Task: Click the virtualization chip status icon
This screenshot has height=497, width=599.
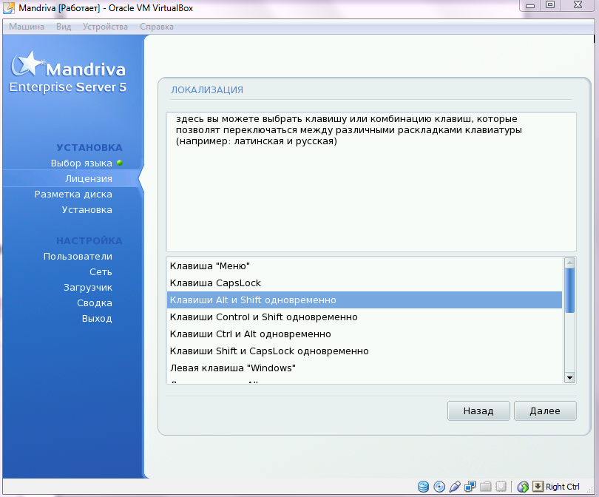Action: point(501,487)
